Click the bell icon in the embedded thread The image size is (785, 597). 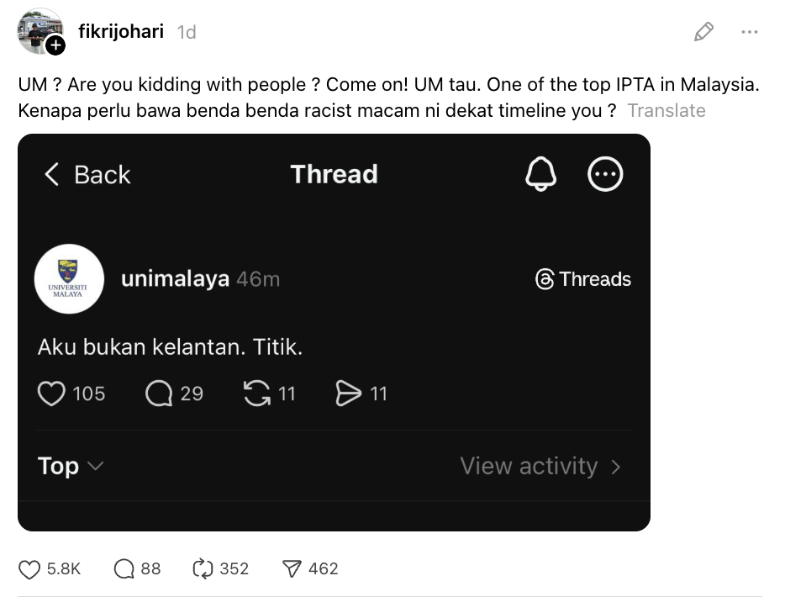[541, 174]
